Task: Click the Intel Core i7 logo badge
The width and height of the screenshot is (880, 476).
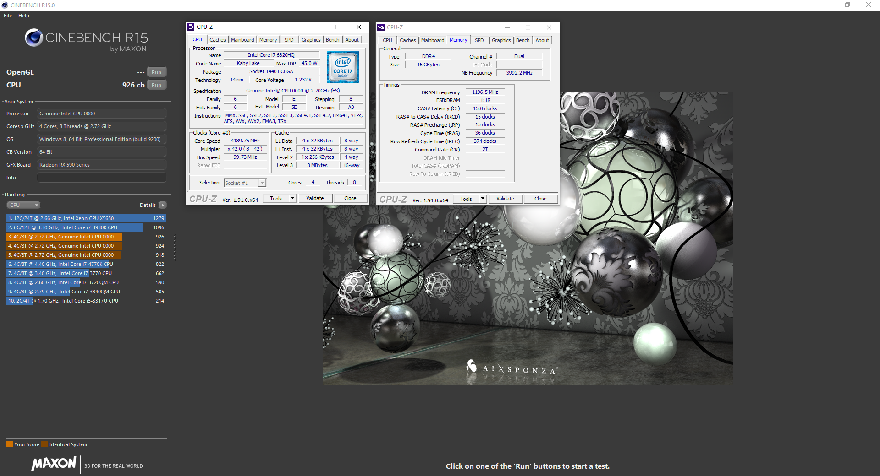Action: click(343, 67)
